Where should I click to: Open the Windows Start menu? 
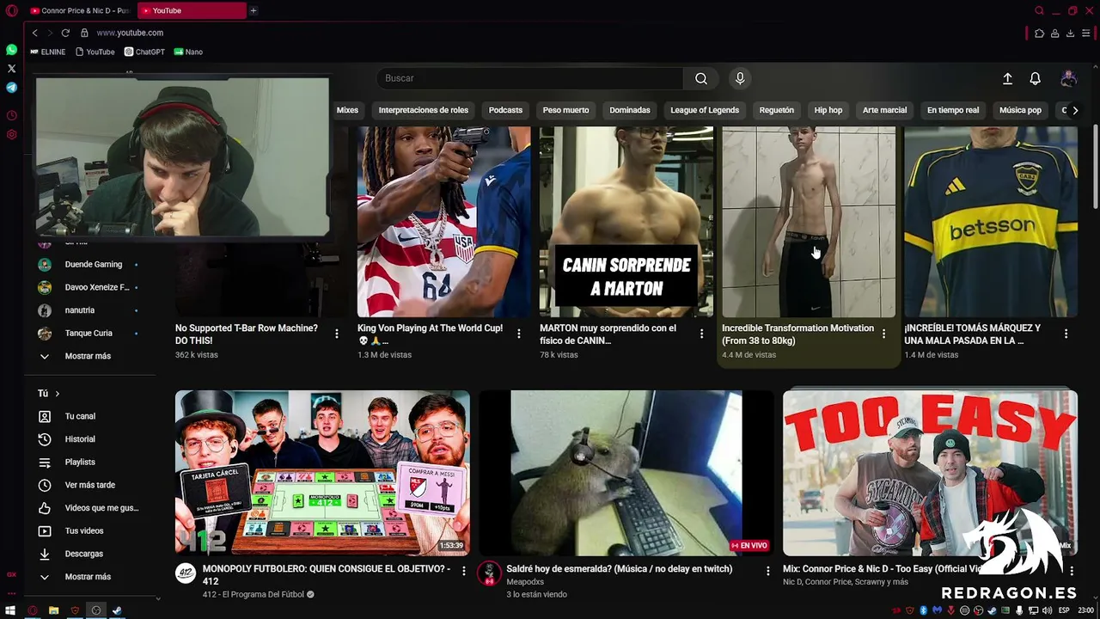[10, 610]
